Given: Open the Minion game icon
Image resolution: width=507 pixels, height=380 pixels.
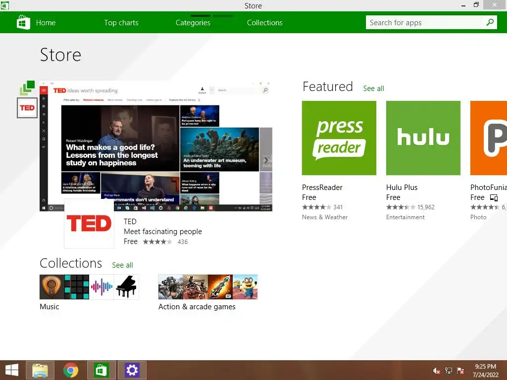Looking at the screenshot, I should 245,287.
